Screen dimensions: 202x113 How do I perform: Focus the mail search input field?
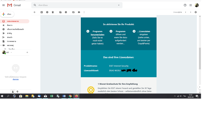pos(77,5)
